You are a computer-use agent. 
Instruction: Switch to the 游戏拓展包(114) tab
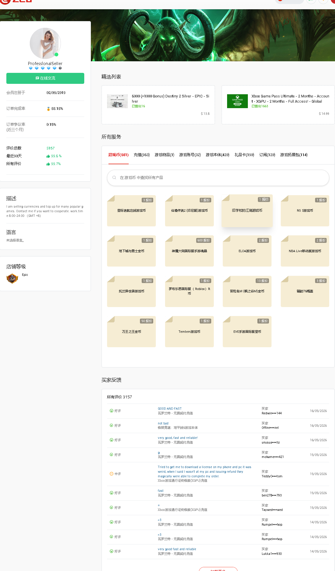[294, 155]
